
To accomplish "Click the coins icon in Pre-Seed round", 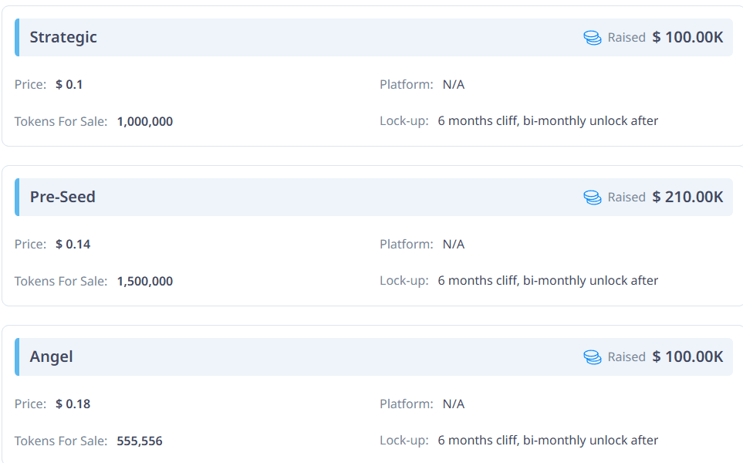I will [x=592, y=198].
